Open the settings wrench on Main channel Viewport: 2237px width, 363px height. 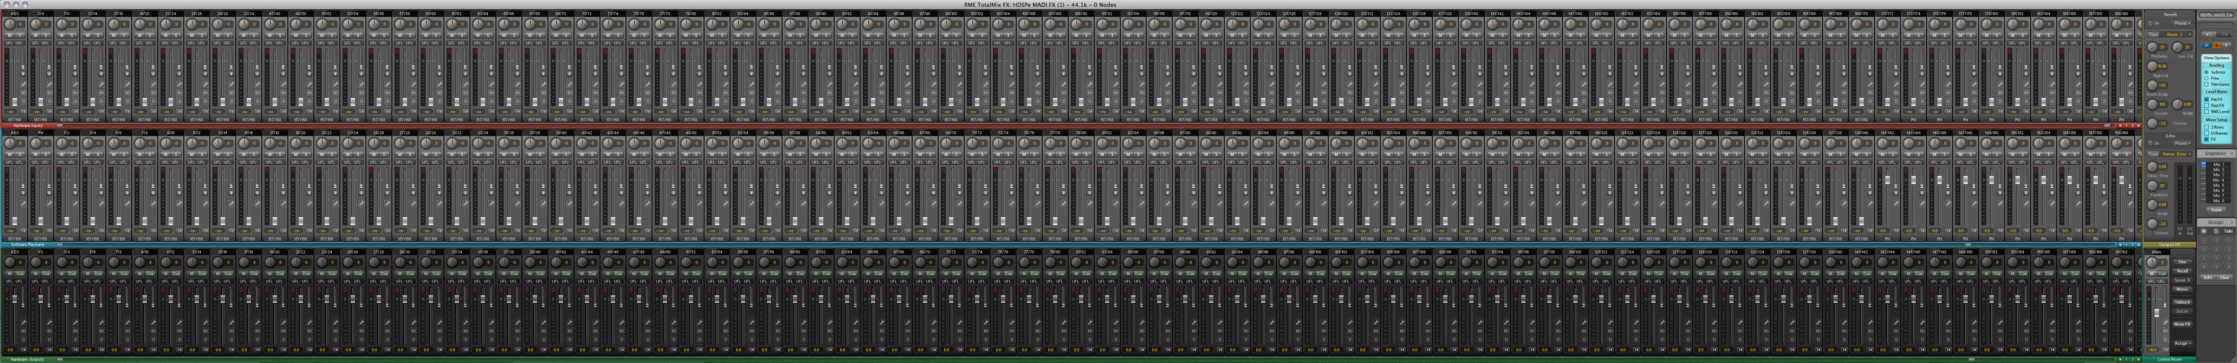click(x=2166, y=322)
